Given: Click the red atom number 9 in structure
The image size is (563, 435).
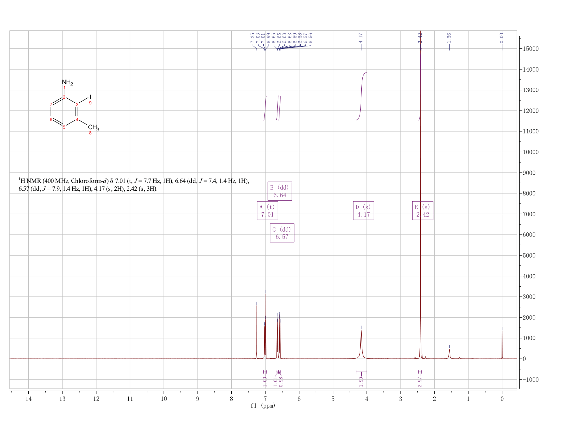Looking at the screenshot, I should [90, 103].
